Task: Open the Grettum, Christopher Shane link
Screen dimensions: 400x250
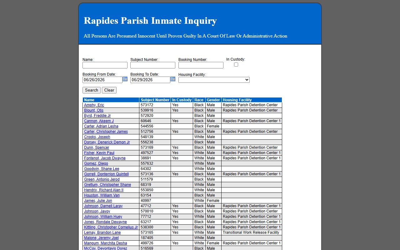Action: point(107,185)
